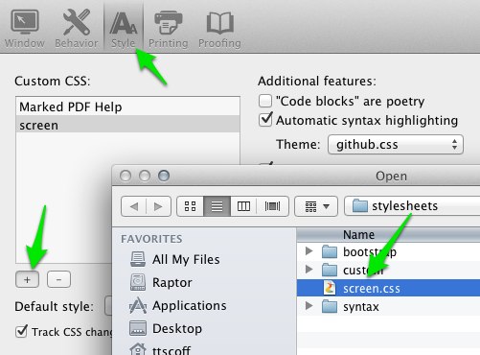Expand the bootstrap folder disclosure triangle
Screen dimensions: 480x355
pyautogui.click(x=309, y=251)
